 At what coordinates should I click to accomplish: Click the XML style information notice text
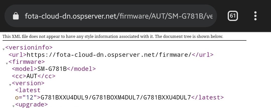click(x=113, y=37)
